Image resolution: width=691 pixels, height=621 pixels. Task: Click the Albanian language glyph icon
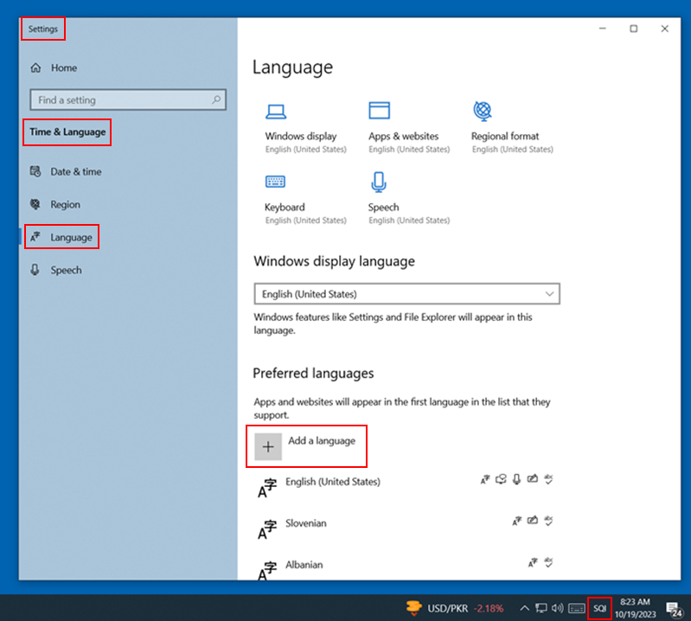[x=267, y=571]
